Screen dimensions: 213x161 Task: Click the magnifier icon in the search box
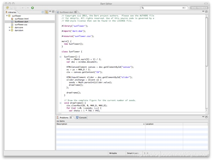(x=143, y=8)
